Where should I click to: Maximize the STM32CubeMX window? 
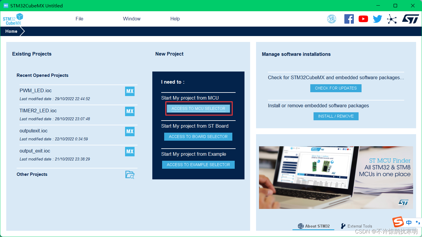[x=395, y=6]
